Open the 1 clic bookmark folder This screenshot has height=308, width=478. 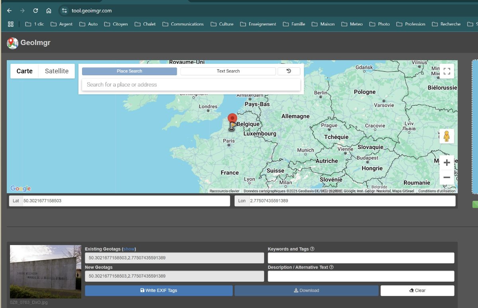pos(35,24)
